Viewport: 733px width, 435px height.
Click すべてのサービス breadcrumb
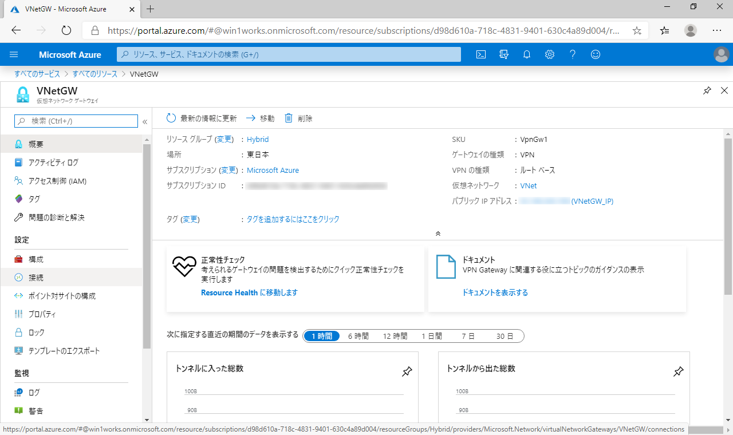pos(37,74)
